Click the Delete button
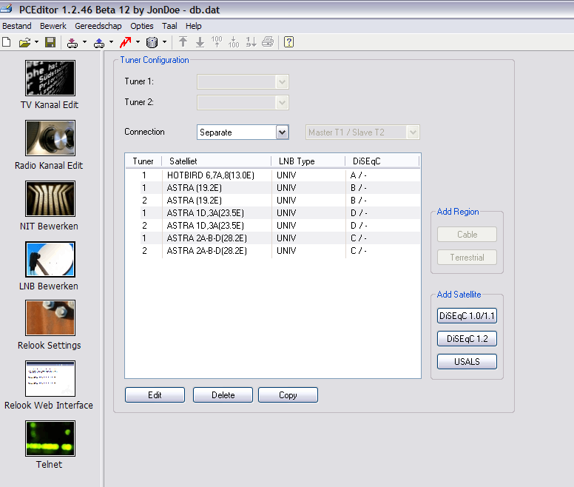This screenshot has height=487, width=574. [x=223, y=395]
